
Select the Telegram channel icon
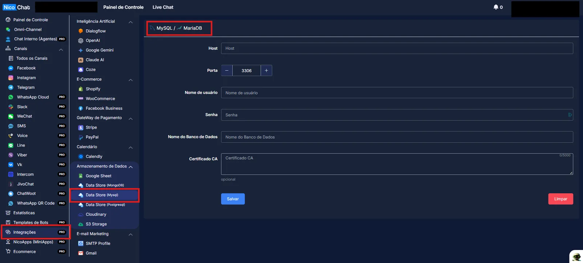coord(11,88)
